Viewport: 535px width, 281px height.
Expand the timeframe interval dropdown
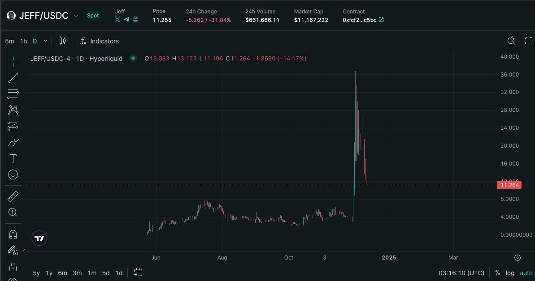click(x=45, y=41)
